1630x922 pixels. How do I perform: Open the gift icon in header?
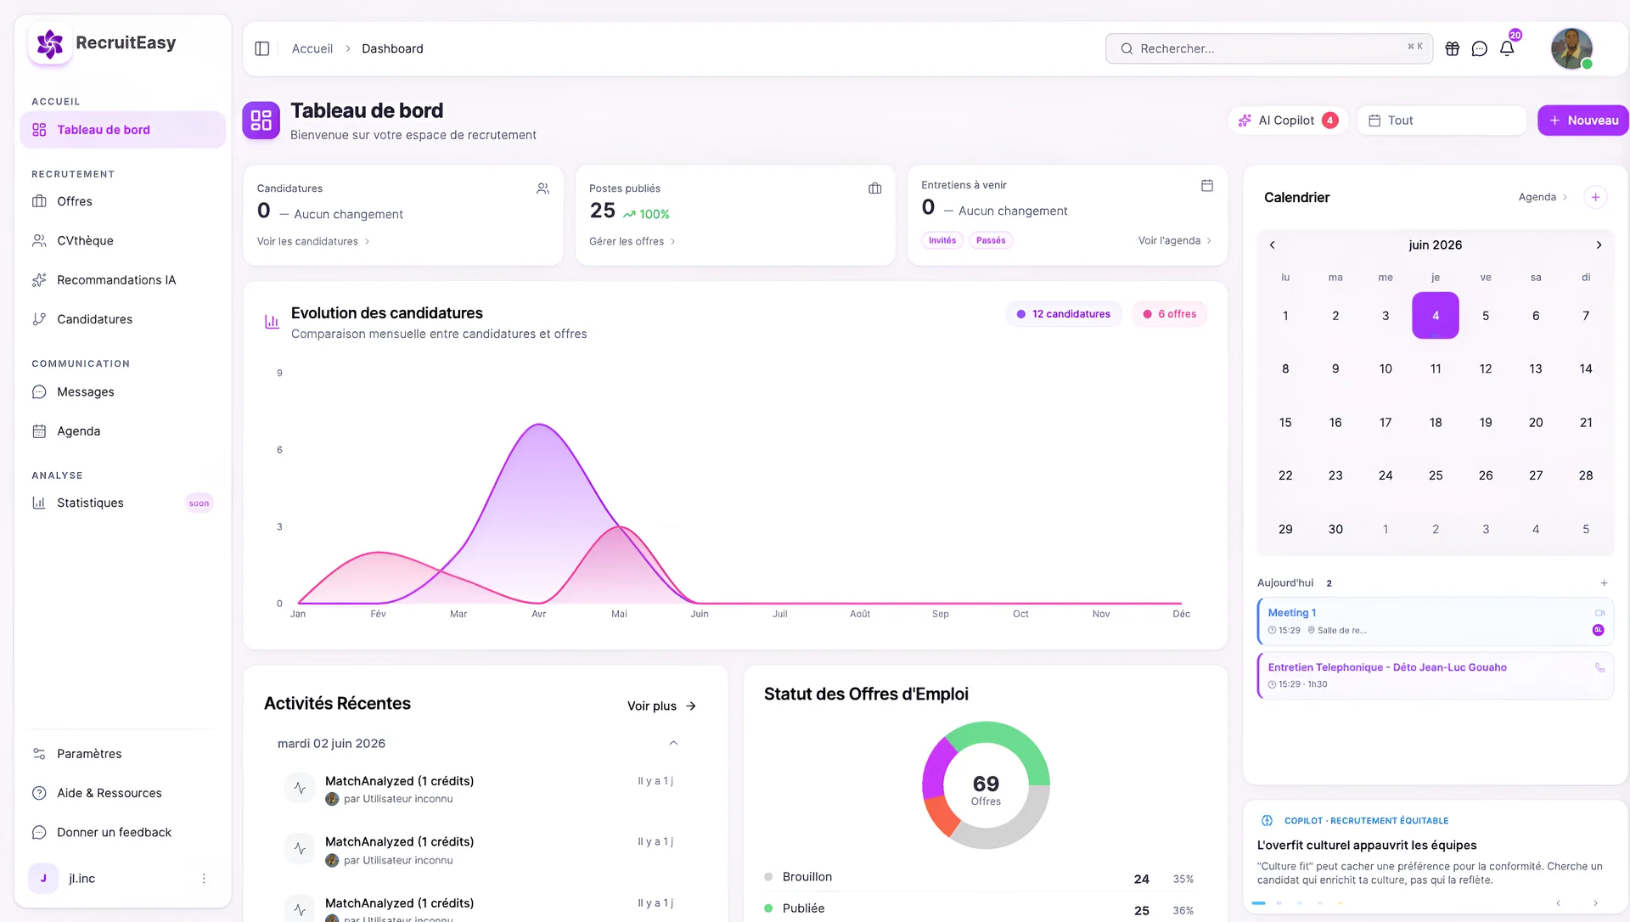pos(1453,48)
